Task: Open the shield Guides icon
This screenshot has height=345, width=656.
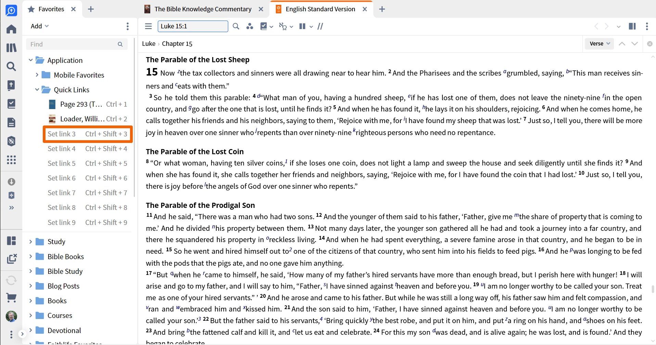Action: click(x=11, y=141)
